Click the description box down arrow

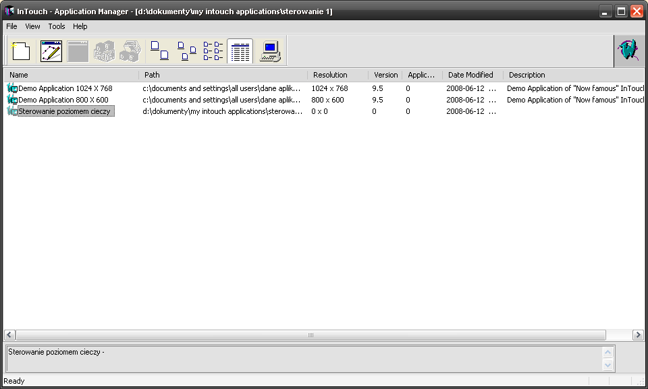point(608,365)
